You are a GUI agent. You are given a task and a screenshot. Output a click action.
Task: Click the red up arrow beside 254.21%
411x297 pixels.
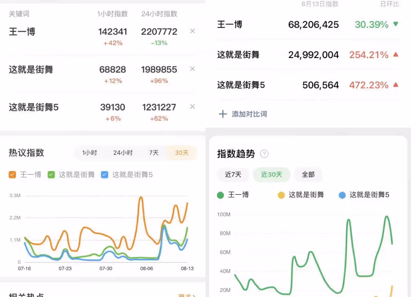[x=396, y=54]
